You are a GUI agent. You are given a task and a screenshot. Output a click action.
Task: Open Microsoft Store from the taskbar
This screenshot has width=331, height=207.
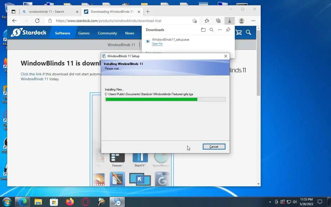coord(54,202)
